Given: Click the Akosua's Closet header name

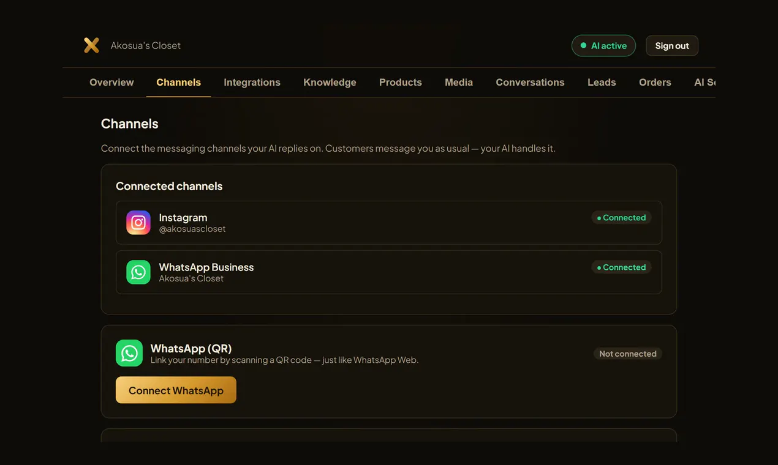Looking at the screenshot, I should pos(146,45).
